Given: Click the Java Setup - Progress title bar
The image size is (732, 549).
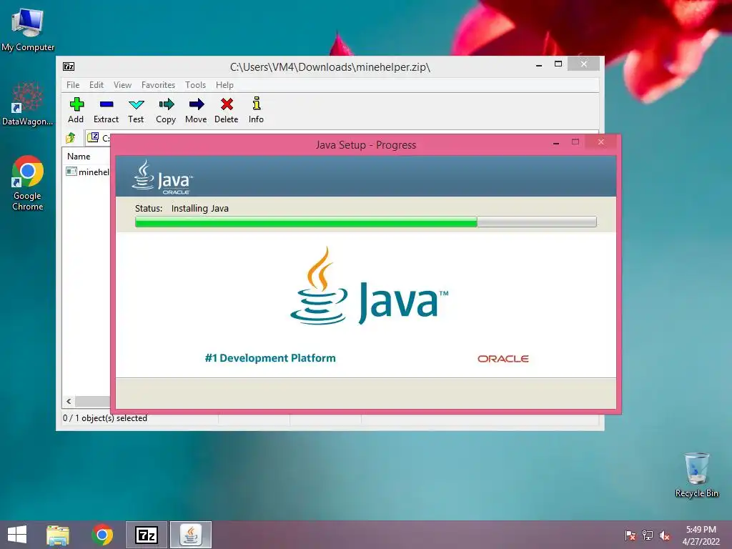Looking at the screenshot, I should click(x=365, y=144).
